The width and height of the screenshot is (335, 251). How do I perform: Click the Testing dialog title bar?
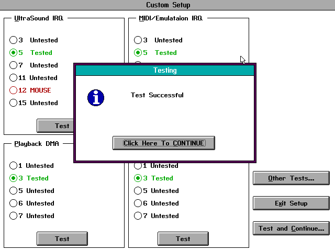coord(165,70)
